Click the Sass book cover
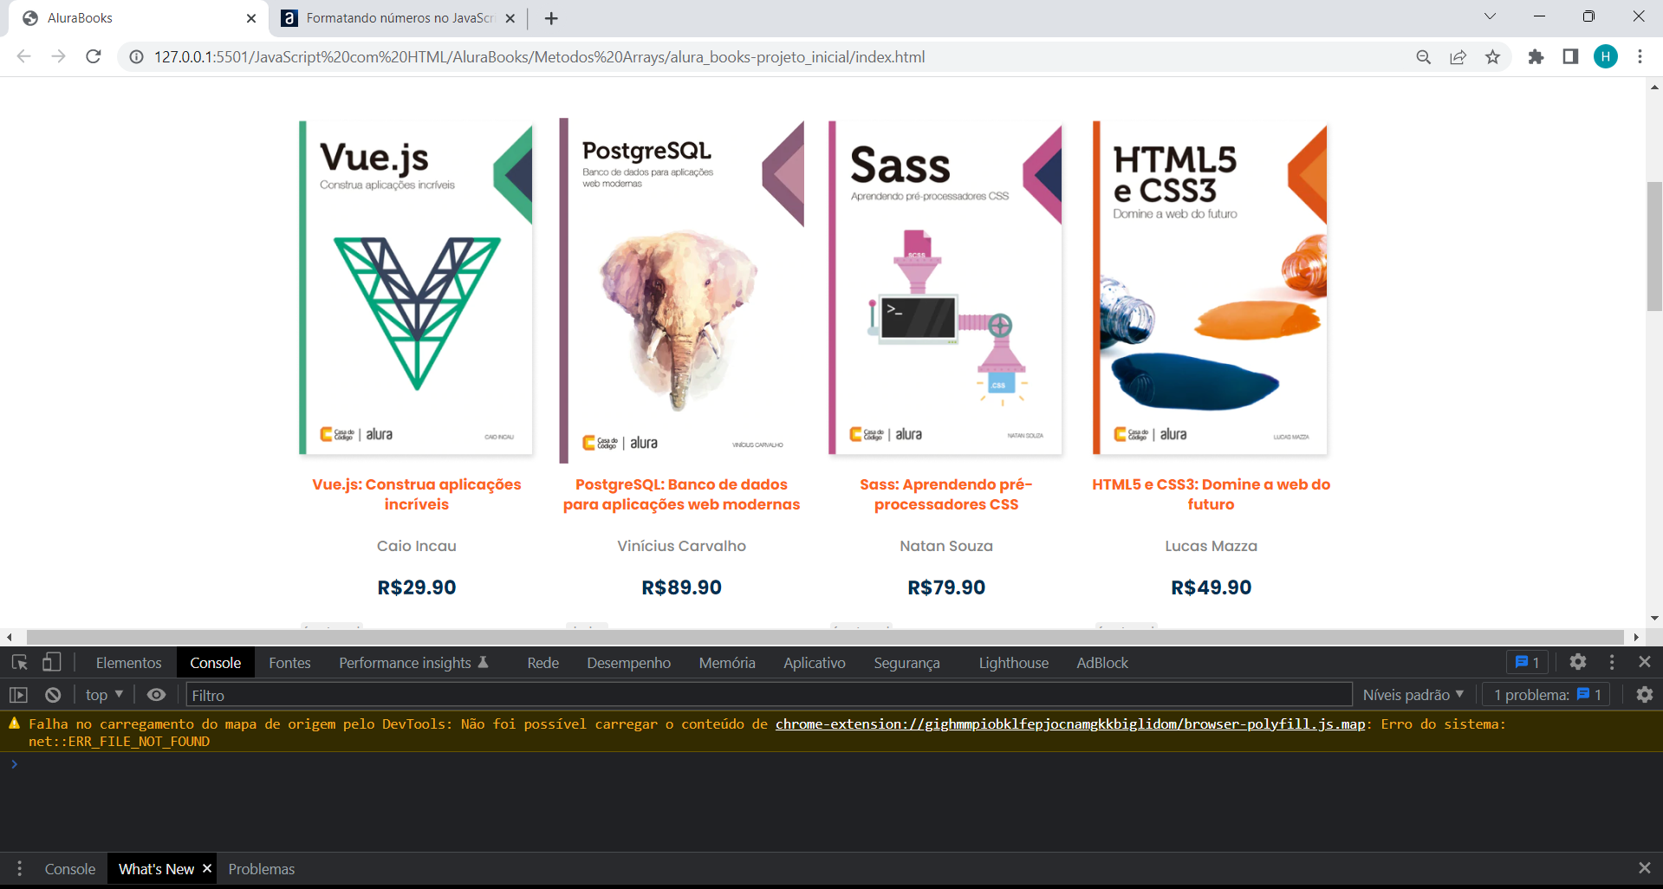 945,289
